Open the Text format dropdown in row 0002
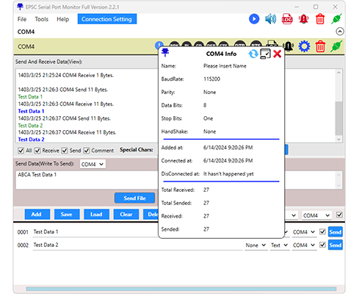Viewport: 359px width, 294px height. coord(279,245)
